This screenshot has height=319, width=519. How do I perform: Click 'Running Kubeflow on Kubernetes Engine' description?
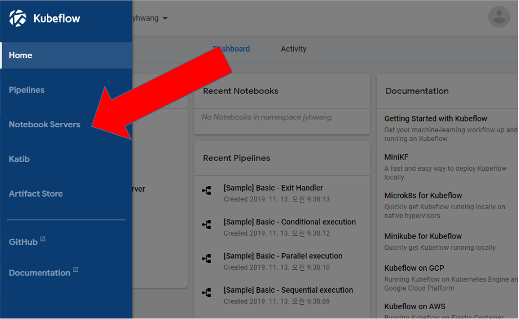point(451,284)
